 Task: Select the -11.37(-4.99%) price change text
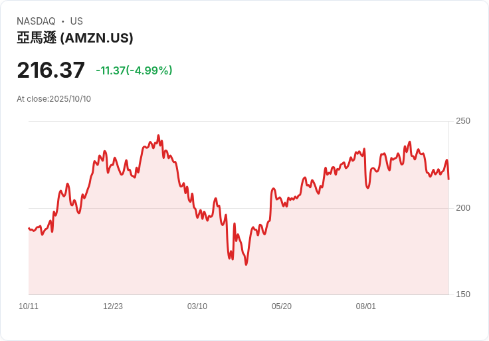134,70
